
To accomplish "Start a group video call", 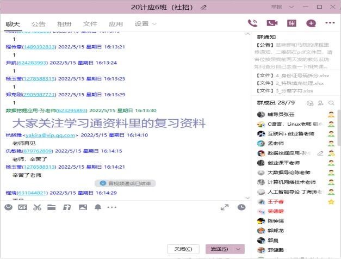I will [x=272, y=23].
